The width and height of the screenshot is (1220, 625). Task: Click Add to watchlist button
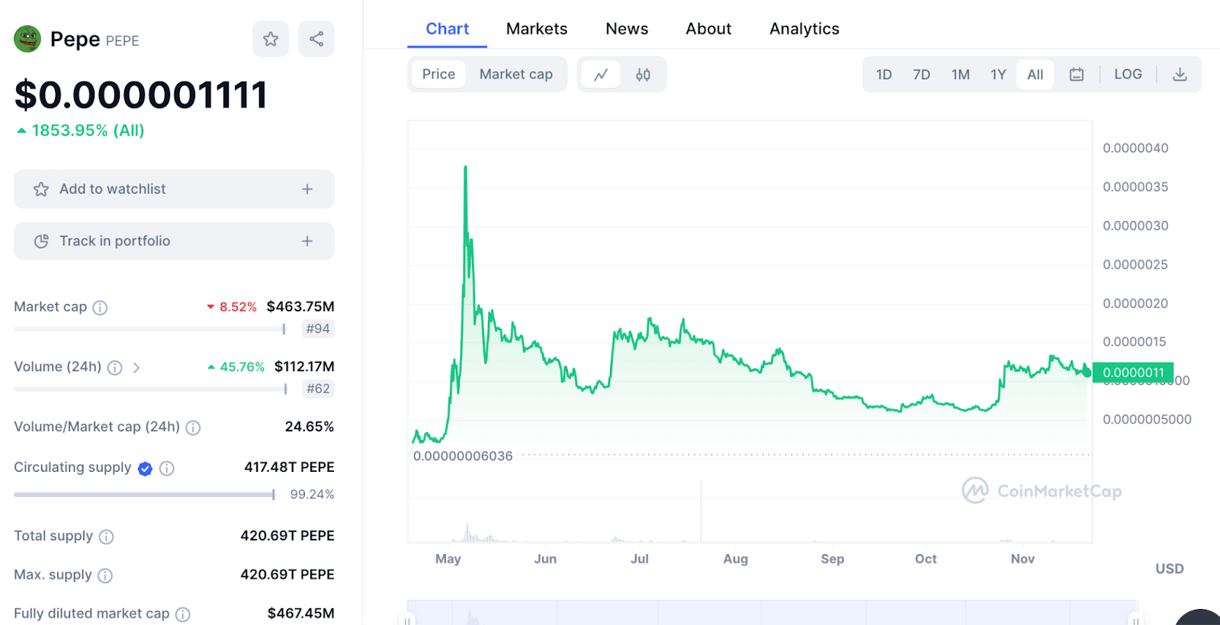coord(174,189)
